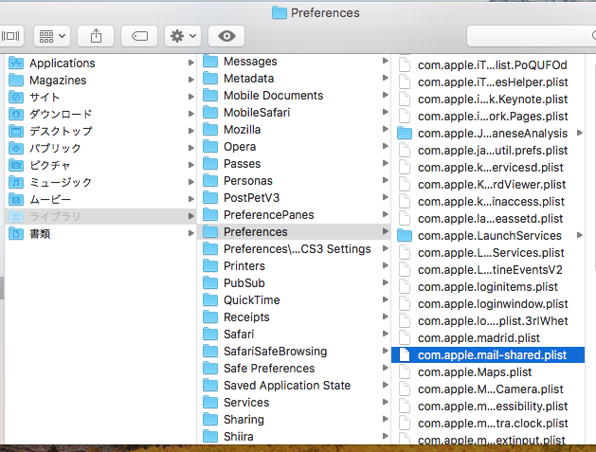Click the Mozilla folder icon
The image size is (596, 452).
210,130
